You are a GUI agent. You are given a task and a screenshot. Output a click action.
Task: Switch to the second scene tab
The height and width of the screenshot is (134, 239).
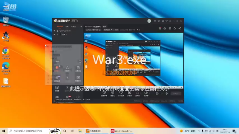click(x=67, y=27)
